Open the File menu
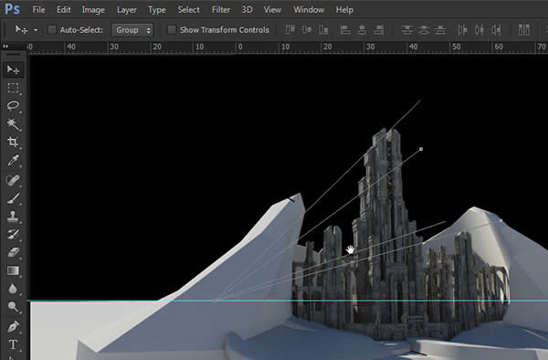The image size is (548, 360). pyautogui.click(x=38, y=10)
